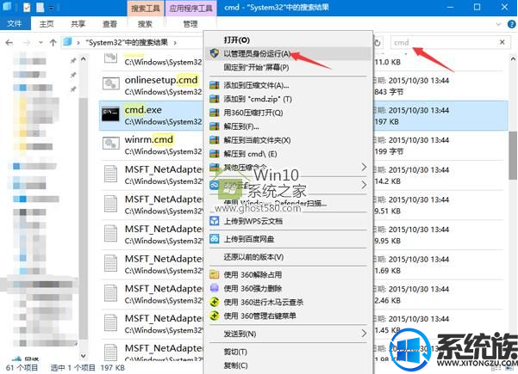The height and width of the screenshot is (374, 518).
Task: Click the WPS cloud upload icon
Action: tap(215, 221)
